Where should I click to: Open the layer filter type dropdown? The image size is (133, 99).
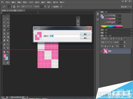105,39
